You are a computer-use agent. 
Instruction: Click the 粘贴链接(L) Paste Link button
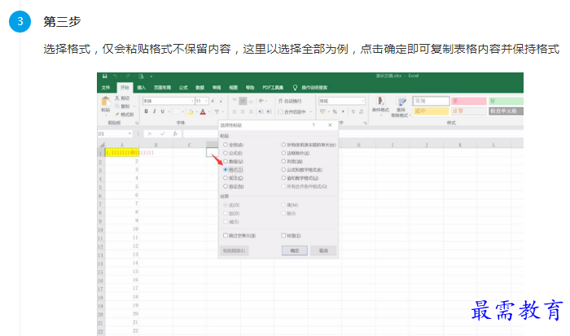coord(235,251)
